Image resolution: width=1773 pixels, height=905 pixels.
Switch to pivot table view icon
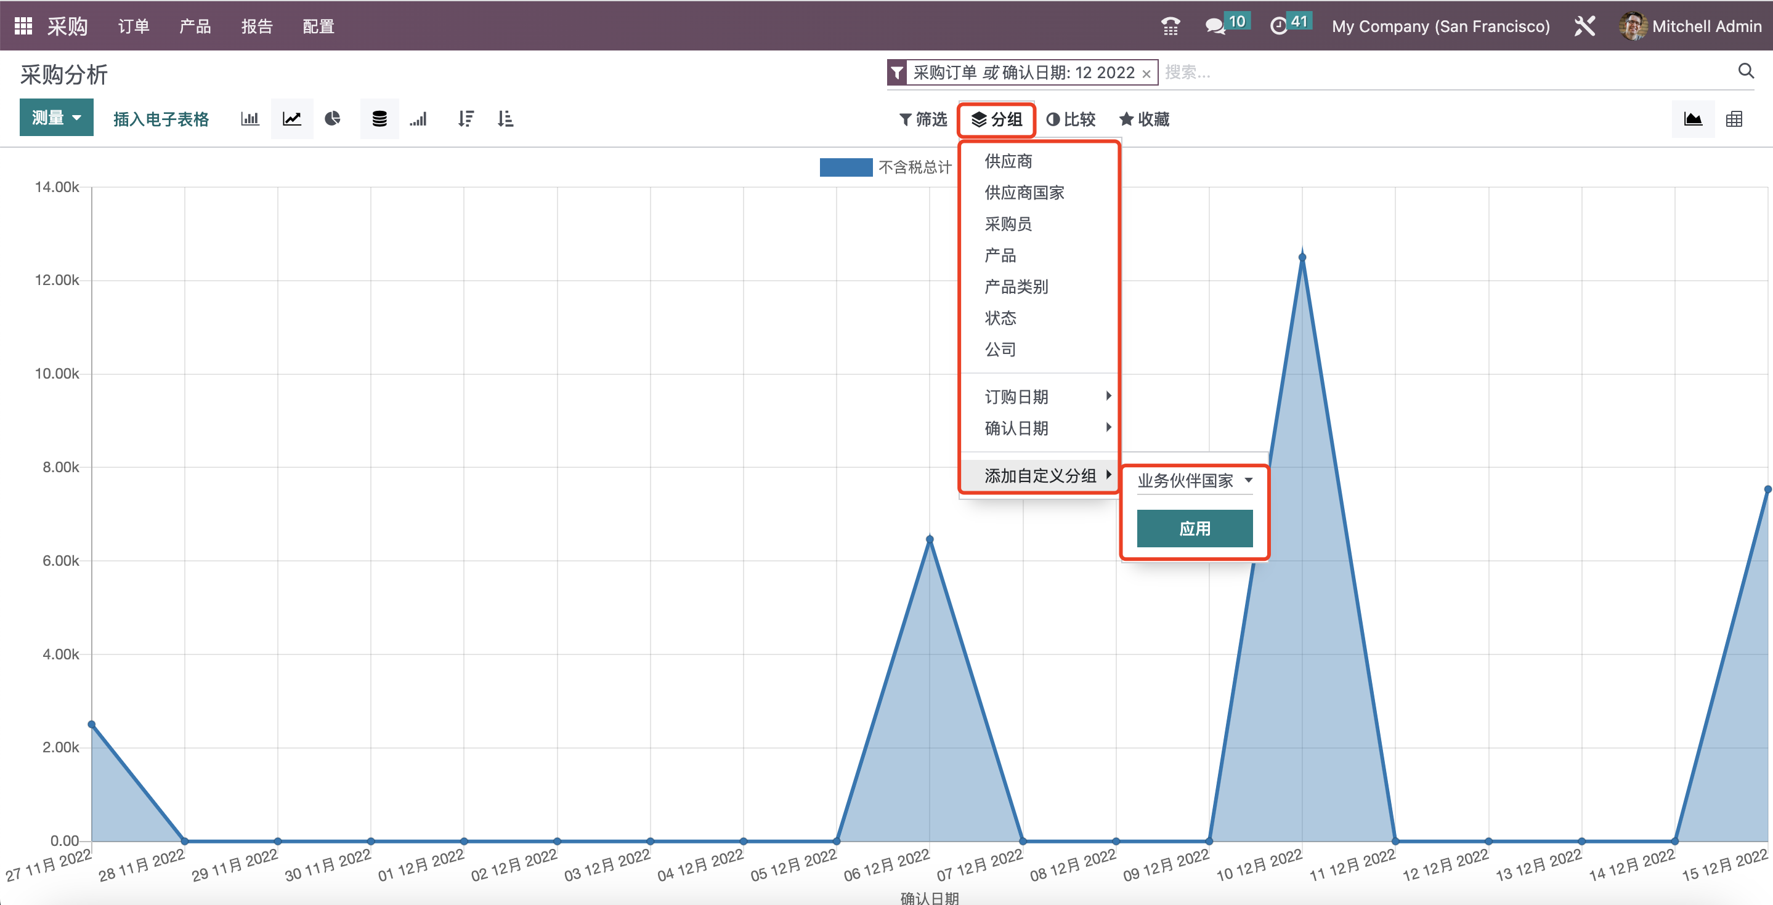pos(1734,119)
